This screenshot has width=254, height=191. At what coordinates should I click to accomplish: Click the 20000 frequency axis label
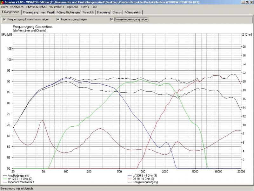pos(241,172)
